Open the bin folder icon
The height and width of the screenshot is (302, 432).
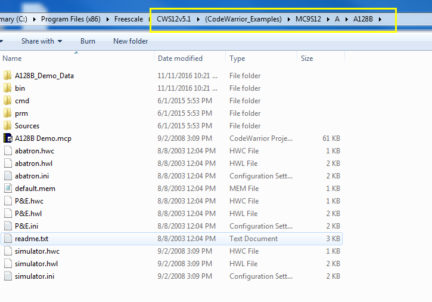pyautogui.click(x=8, y=88)
